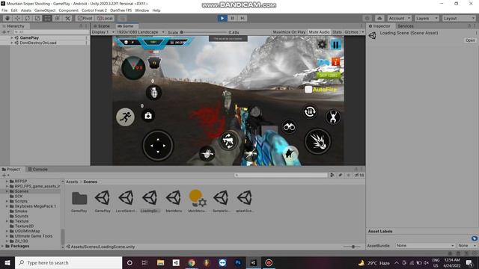Click the in-game binoculars zoom button
Image resolution: width=479 pixels, height=269 pixels.
(x=289, y=126)
